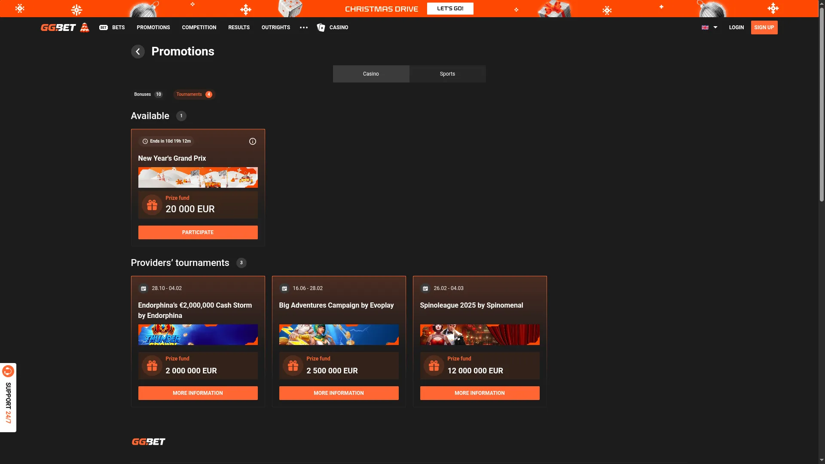Click the BET badge icon beside BETS
Viewport: 825px width, 464px height.
104,27
